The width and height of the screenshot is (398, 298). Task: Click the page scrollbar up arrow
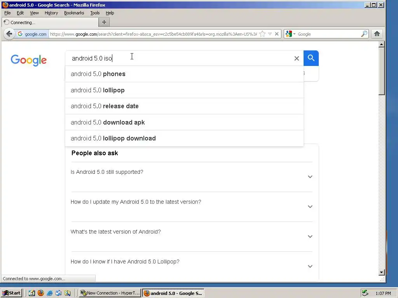click(x=382, y=45)
